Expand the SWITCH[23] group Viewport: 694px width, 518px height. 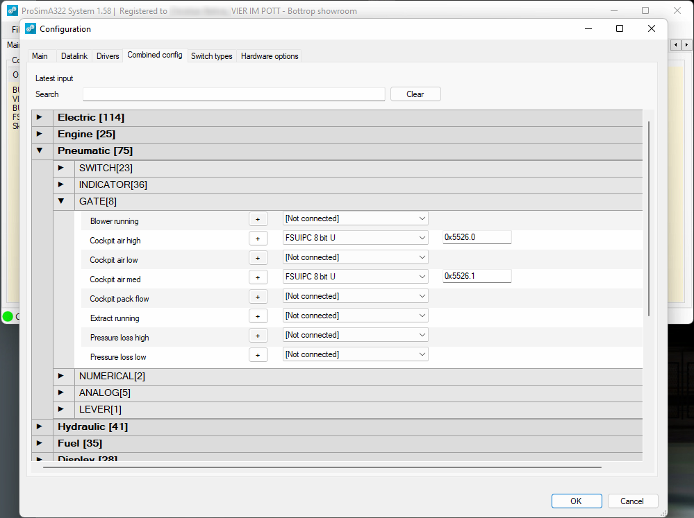(61, 168)
